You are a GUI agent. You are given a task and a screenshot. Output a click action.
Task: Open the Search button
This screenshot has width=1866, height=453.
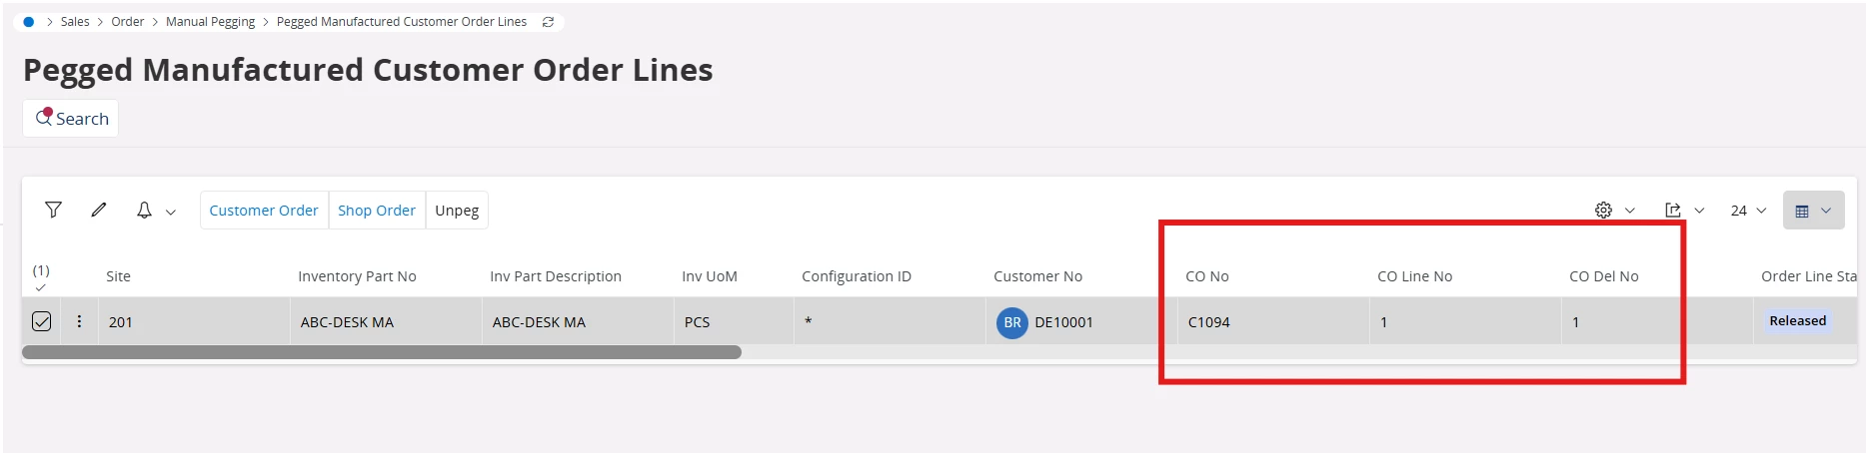tap(71, 118)
